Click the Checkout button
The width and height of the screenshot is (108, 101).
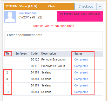pos(85,6)
